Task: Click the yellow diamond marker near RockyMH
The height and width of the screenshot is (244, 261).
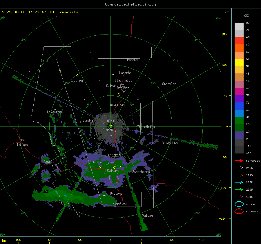Action: click(77, 76)
